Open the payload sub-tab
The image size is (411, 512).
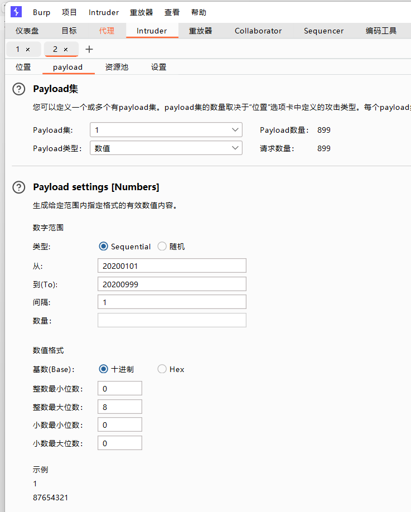68,67
